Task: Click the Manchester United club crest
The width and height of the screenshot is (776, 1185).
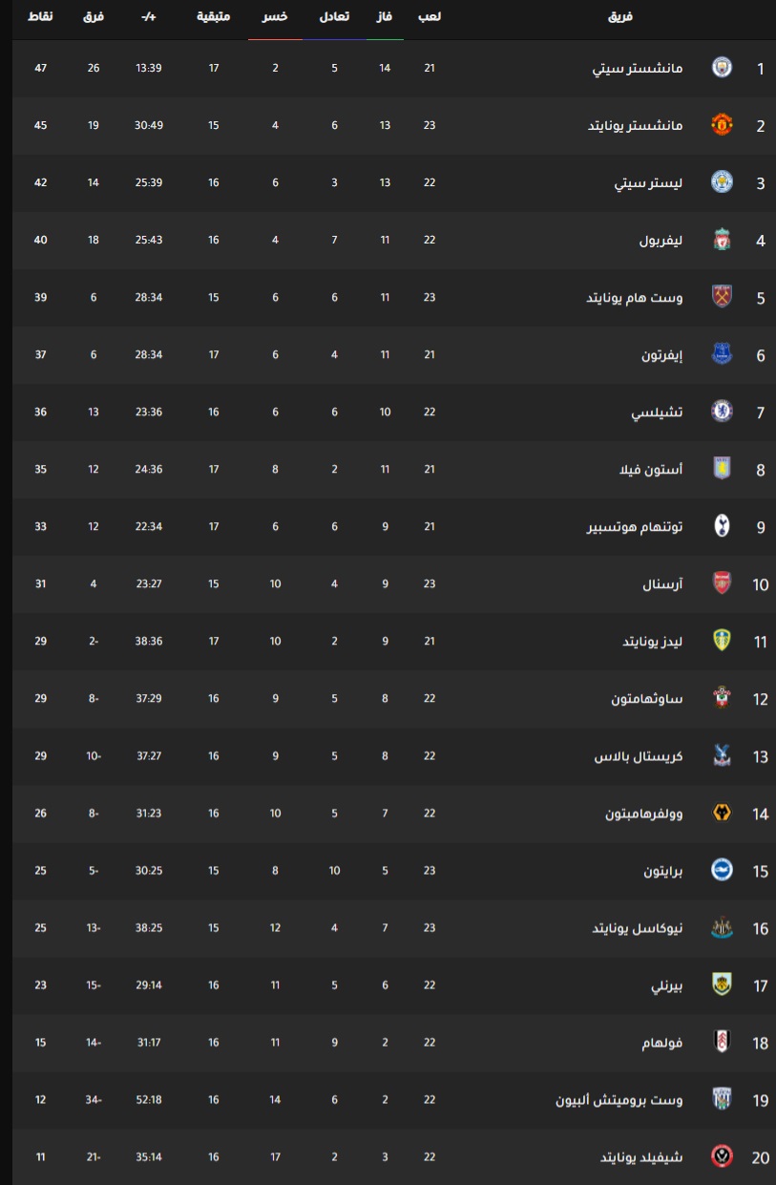Action: [x=723, y=125]
